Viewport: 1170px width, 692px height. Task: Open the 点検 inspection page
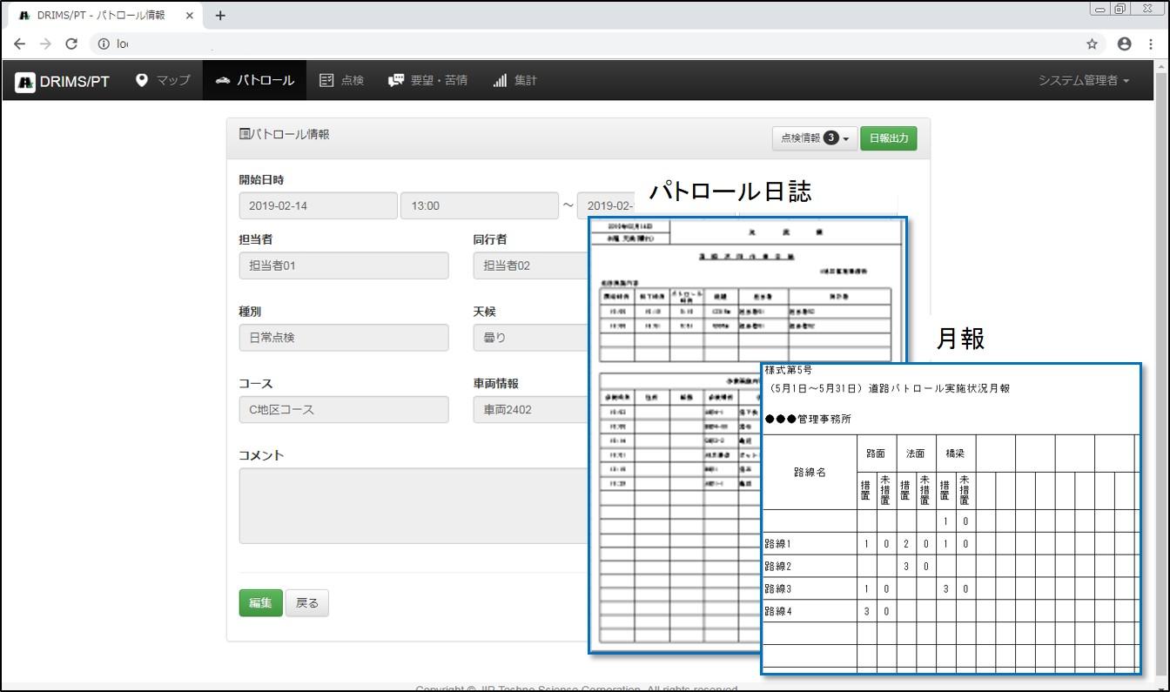pyautogui.click(x=341, y=80)
